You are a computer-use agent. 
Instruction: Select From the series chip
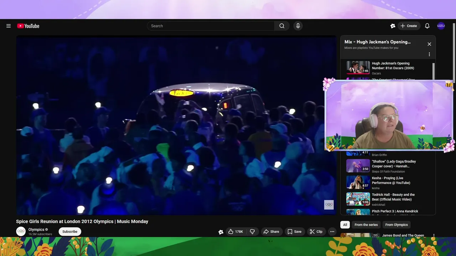coord(366,225)
